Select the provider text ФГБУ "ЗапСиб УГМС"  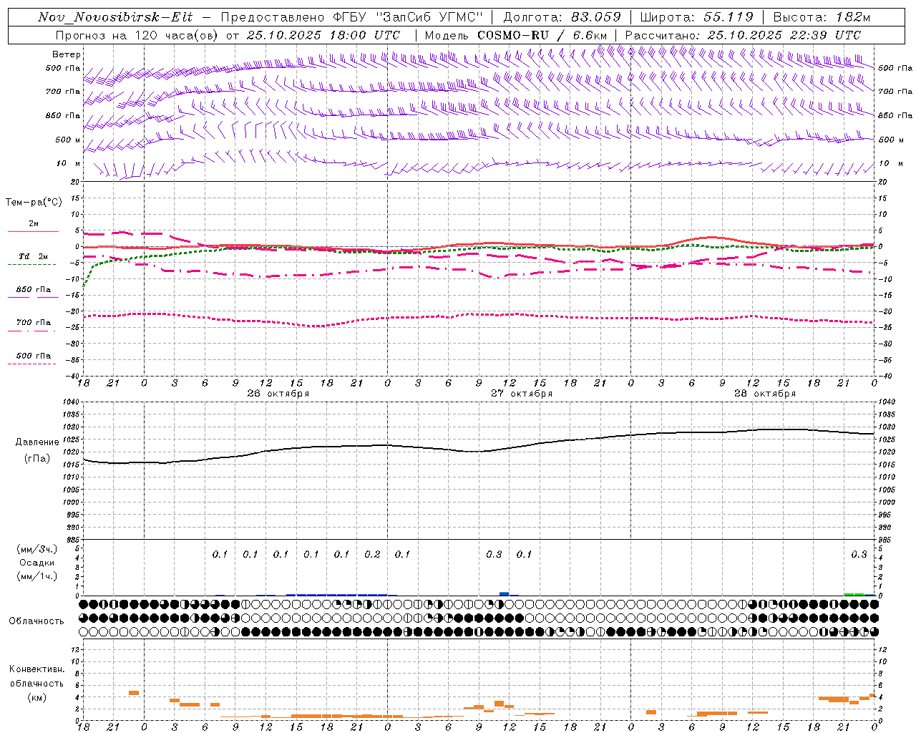tap(409, 17)
